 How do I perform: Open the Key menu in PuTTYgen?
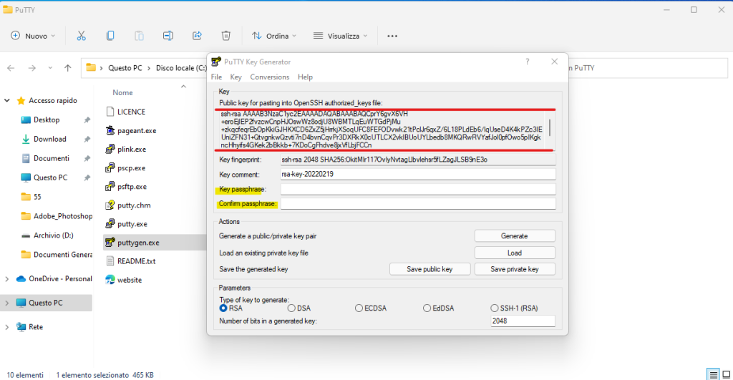click(236, 77)
